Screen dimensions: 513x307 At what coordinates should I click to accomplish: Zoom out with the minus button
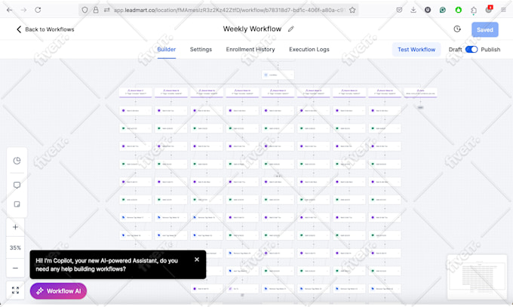tap(15, 268)
